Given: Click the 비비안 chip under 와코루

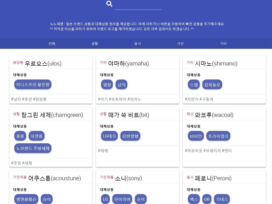Looking at the screenshot, I should [196, 136].
